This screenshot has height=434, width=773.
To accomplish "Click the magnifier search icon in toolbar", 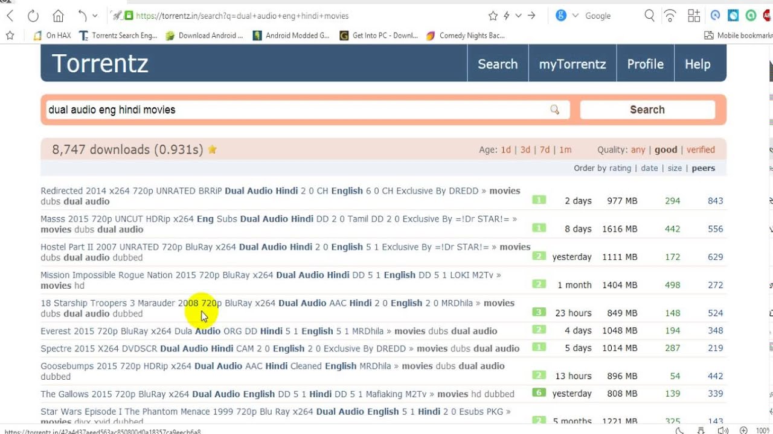I will 650,16.
